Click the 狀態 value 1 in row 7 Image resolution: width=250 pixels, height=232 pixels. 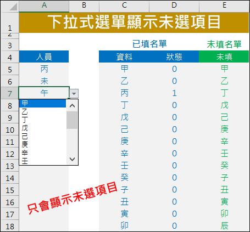[174, 93]
